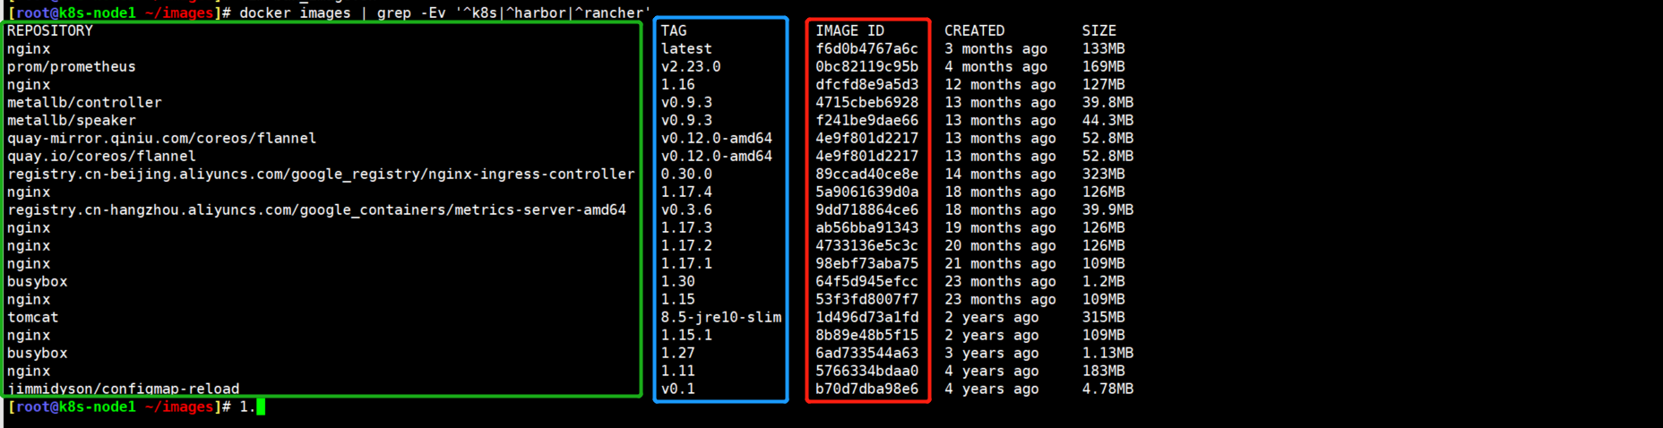Select image ID ab56bba91343
The image size is (1663, 428).
click(866, 227)
